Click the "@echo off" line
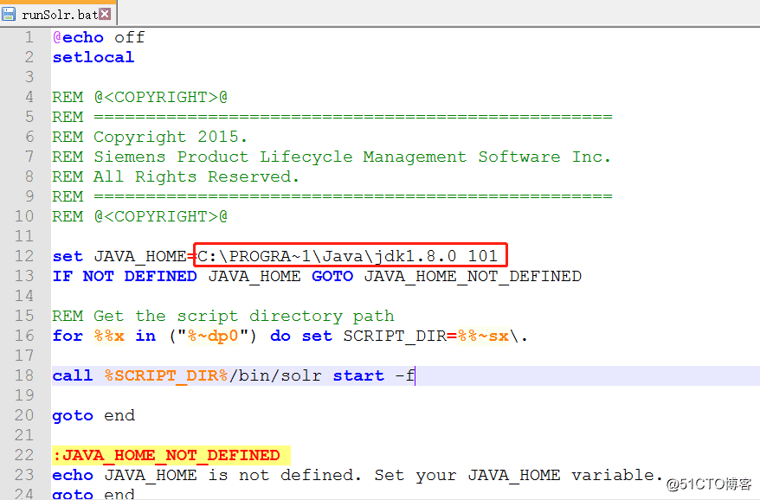Image resolution: width=760 pixels, height=500 pixels. pos(99,37)
